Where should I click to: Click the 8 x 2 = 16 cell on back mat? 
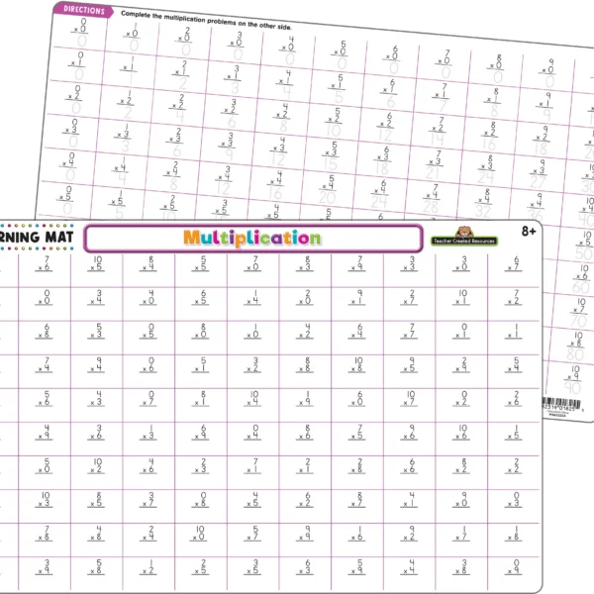[490, 136]
